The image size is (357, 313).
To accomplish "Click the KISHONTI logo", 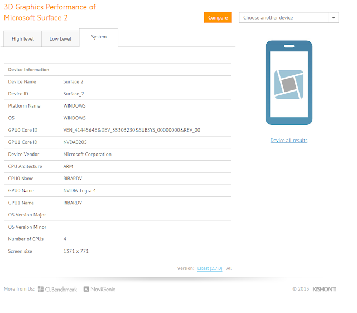I will (325, 289).
